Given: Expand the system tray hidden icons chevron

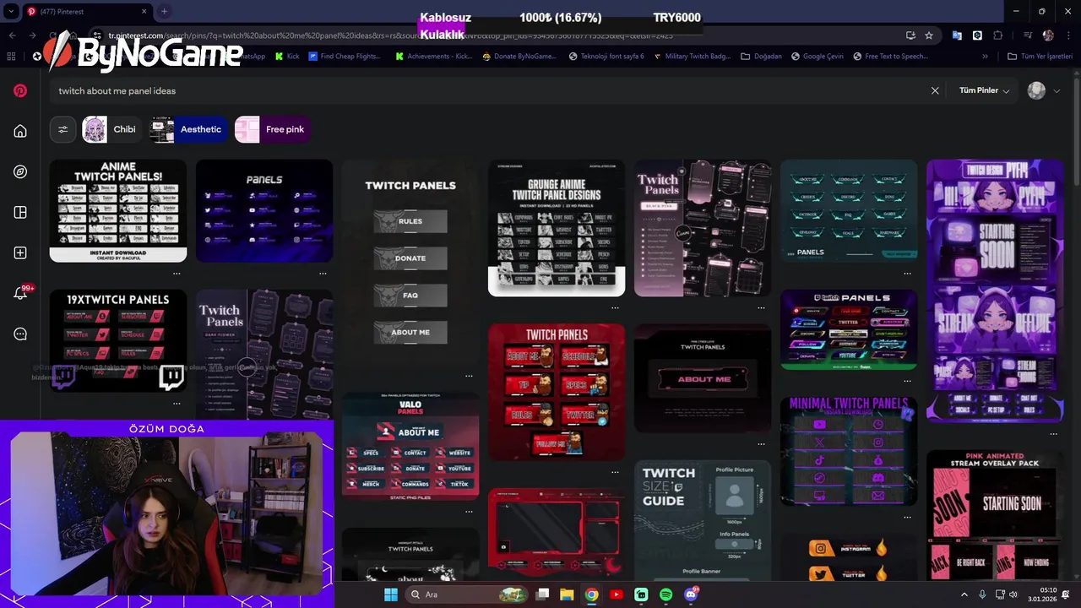Looking at the screenshot, I should pos(964,594).
